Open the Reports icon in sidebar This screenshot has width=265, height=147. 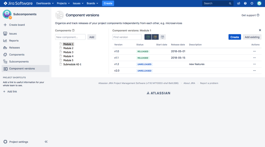pos(5,41)
